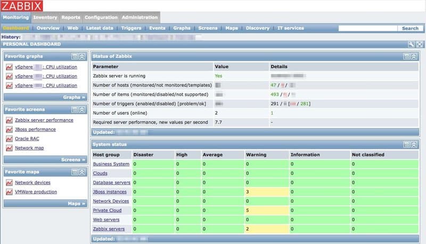Switch to the Monitoring tab
The image size is (426, 244).
click(16, 18)
